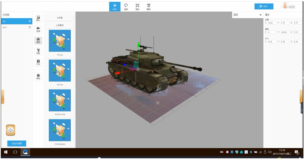Click the round orange navigation widget
The width and height of the screenshot is (305, 159).
[x=10, y=130]
